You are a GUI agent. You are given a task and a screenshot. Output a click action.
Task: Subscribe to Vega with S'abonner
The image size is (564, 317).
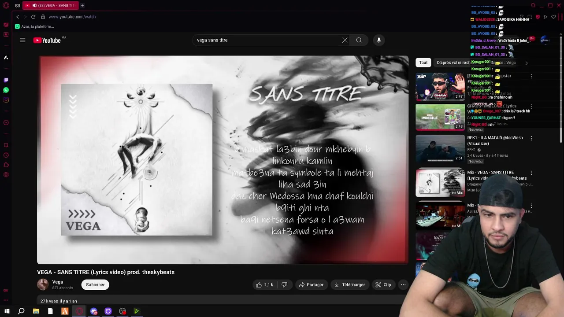95,285
